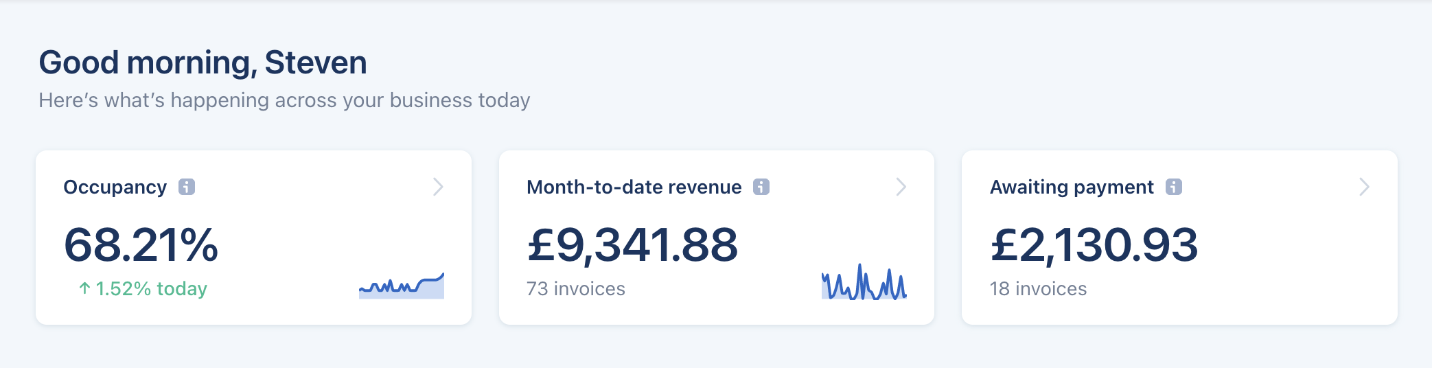Show info tooltip for Awaiting payment
The height and width of the screenshot is (368, 1432).
point(1174,187)
